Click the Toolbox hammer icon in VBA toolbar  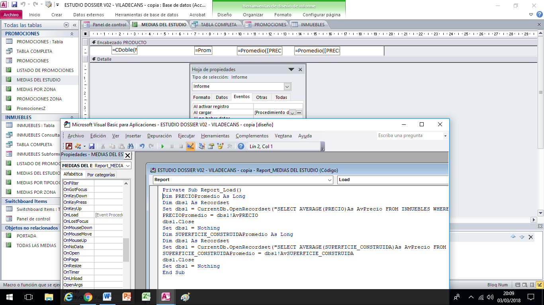click(229, 146)
